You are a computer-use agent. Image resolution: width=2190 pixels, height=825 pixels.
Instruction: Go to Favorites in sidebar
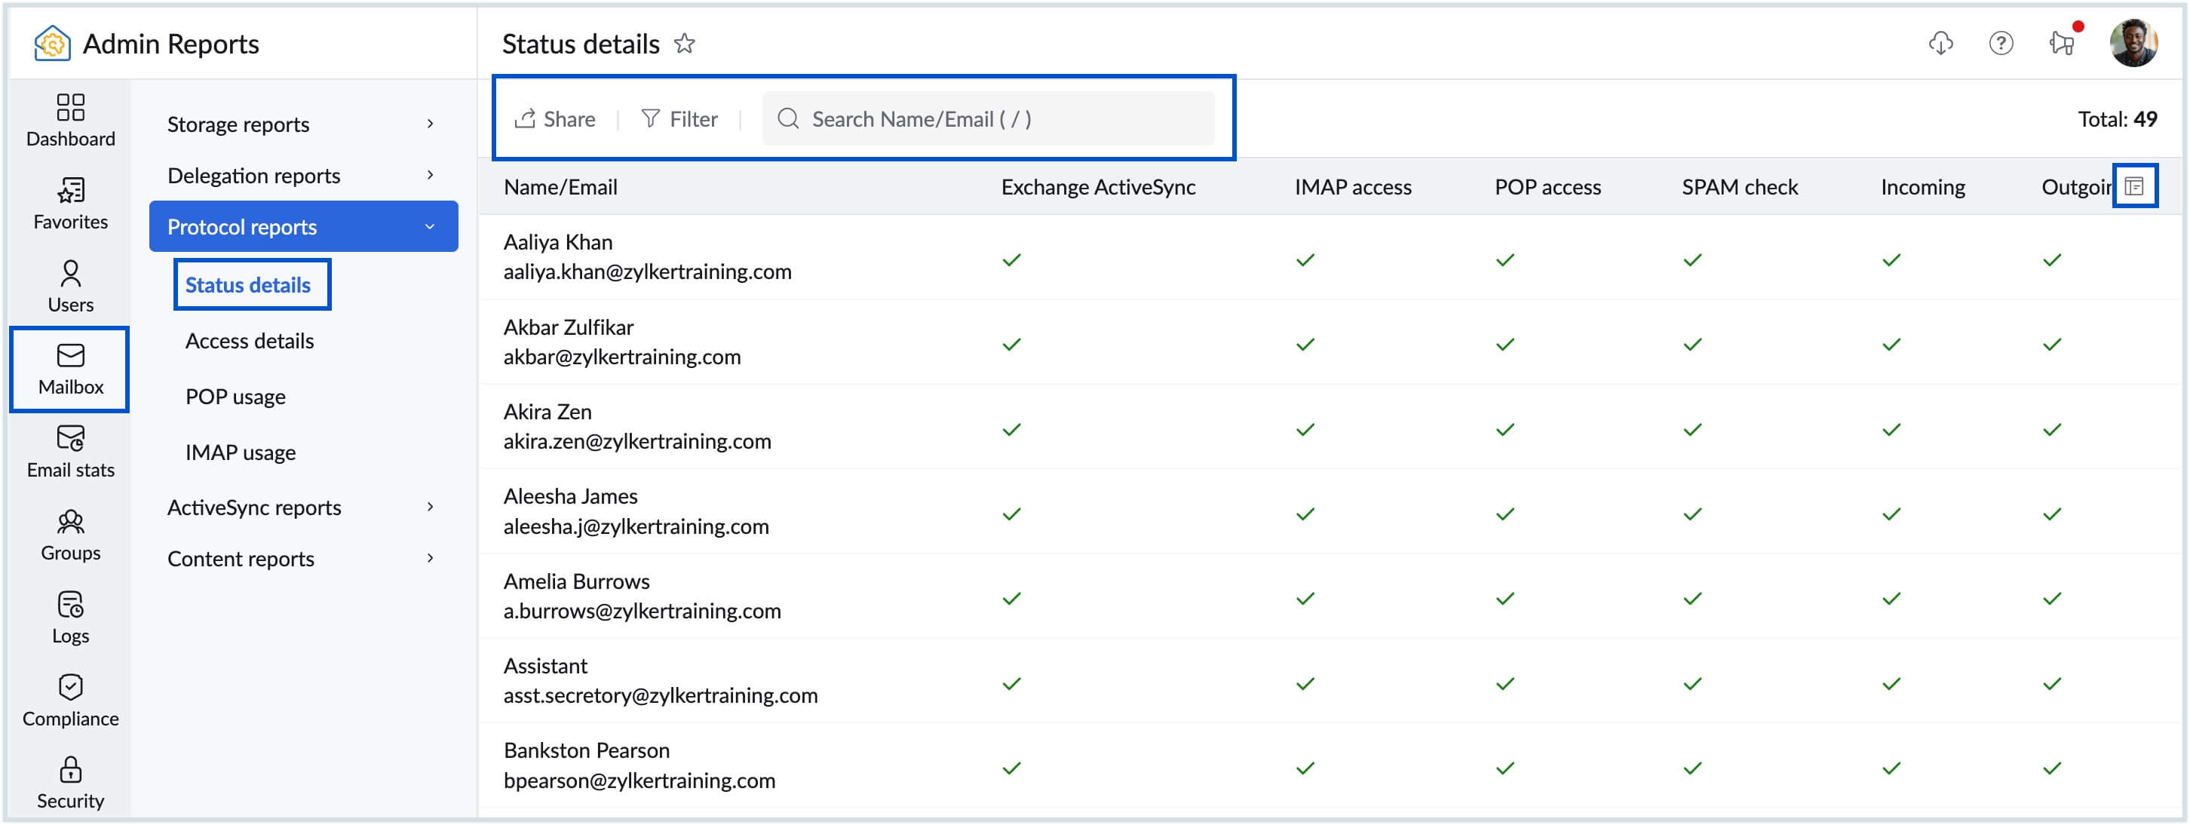[x=71, y=202]
